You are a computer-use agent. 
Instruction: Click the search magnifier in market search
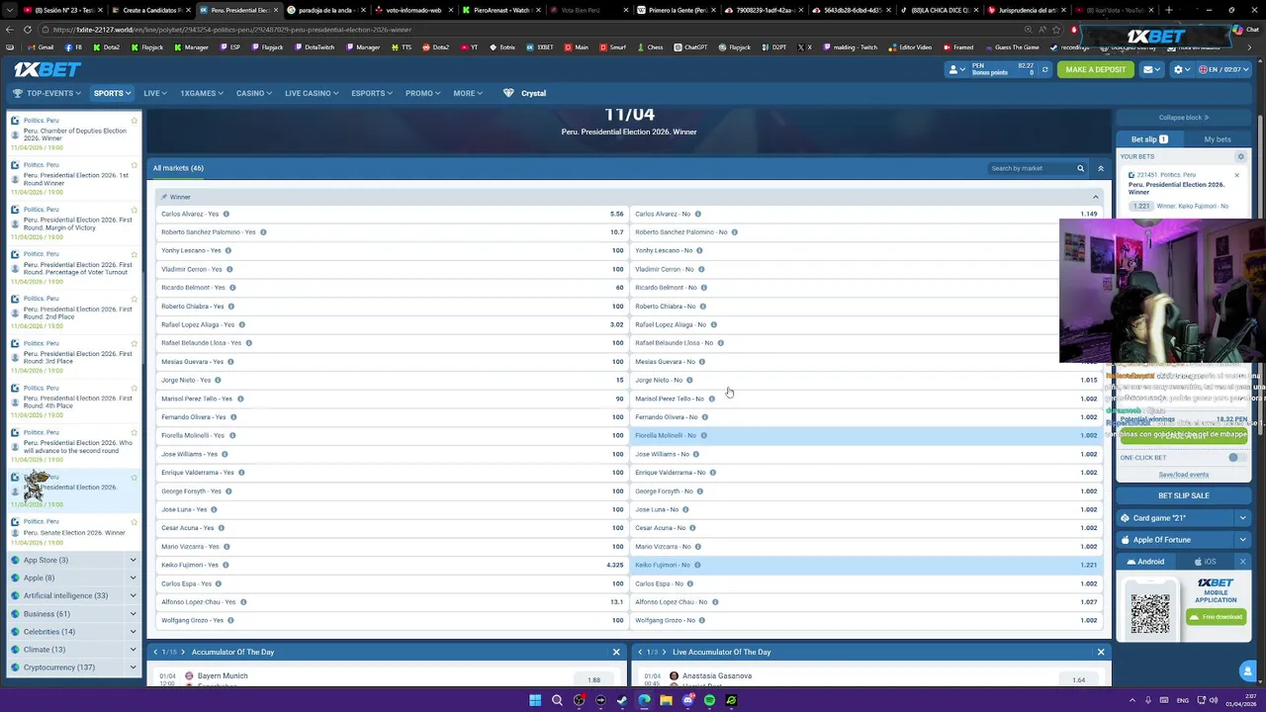pyautogui.click(x=1080, y=168)
